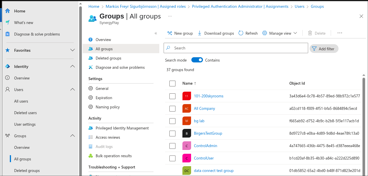Collapse the Groups section chevron in sidebar
The image size is (368, 176).
pyautogui.click(x=73, y=136)
